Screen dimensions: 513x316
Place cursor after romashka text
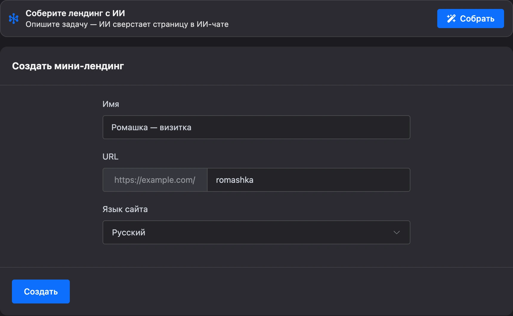click(254, 180)
